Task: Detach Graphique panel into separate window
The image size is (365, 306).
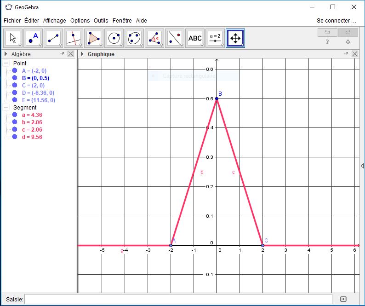Action: point(346,54)
